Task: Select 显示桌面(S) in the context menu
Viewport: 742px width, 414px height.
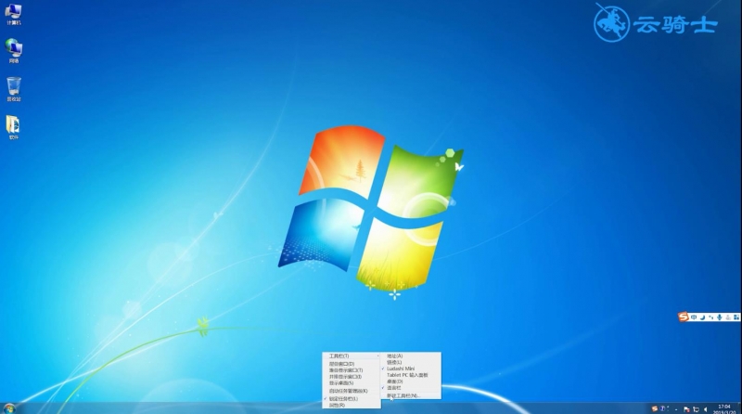Action: [352, 382]
